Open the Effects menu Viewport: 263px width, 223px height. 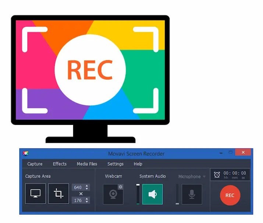60,164
